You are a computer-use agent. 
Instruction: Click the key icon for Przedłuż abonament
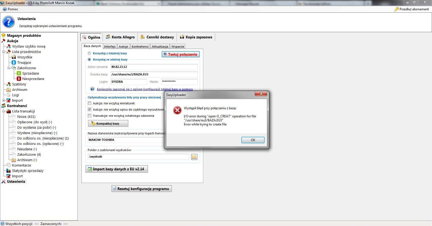(396, 9)
